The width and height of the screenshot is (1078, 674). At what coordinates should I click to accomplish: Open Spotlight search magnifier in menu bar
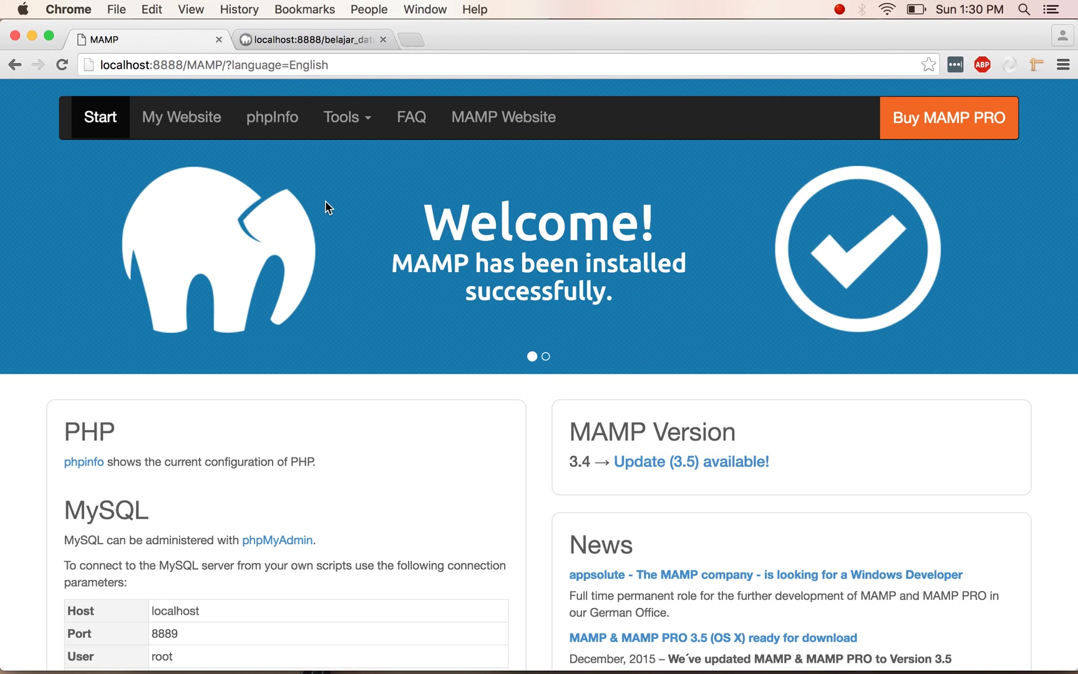coord(1024,9)
